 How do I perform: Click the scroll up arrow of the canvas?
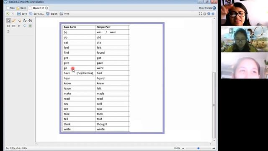click(214, 18)
